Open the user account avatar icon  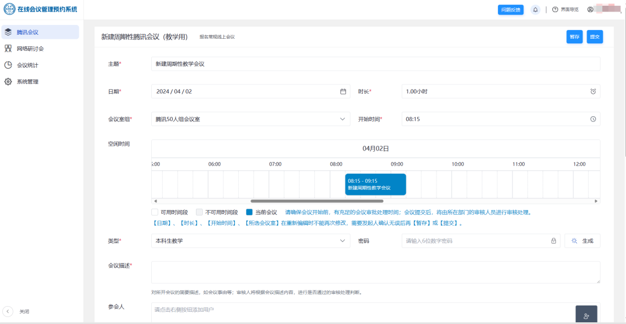click(x=590, y=10)
